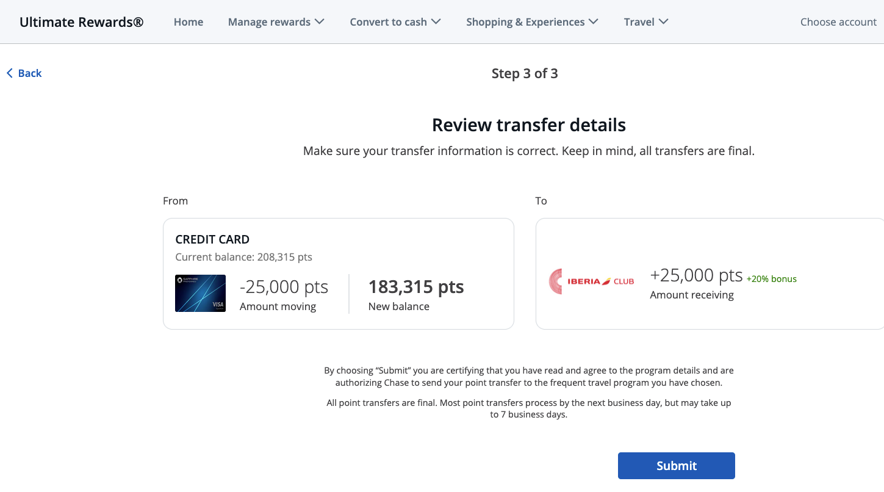Image resolution: width=884 pixels, height=492 pixels.
Task: Submit the points transfer
Action: [676, 465]
